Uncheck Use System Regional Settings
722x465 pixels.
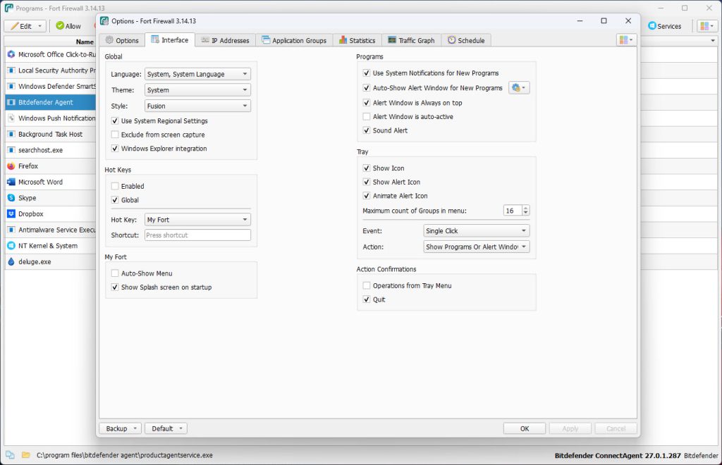[115, 121]
